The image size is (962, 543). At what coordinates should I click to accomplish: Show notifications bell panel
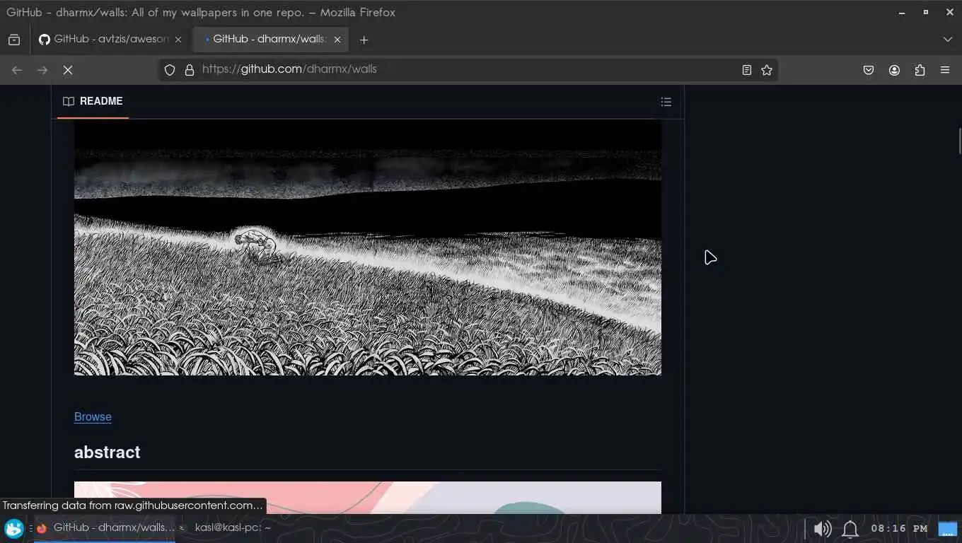point(850,528)
